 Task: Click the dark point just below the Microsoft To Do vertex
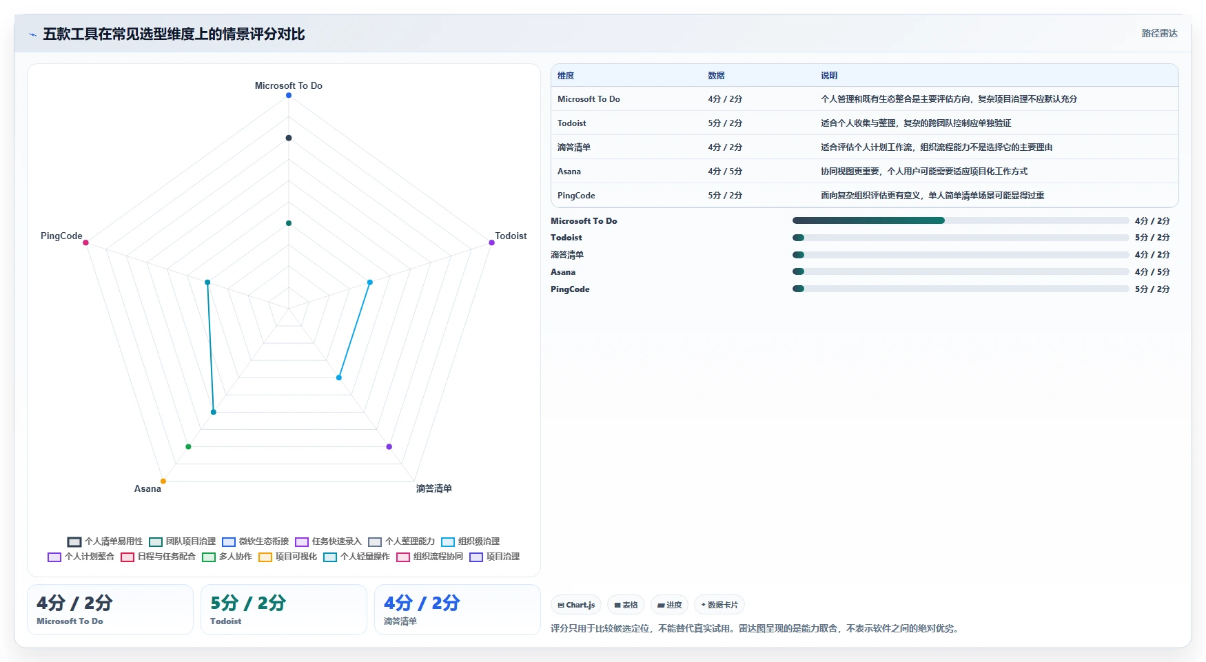pyautogui.click(x=289, y=138)
